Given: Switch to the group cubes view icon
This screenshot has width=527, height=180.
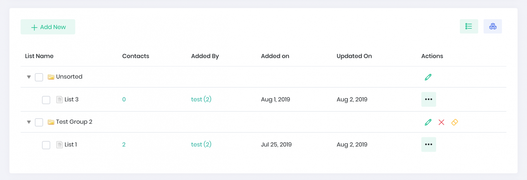Looking at the screenshot, I should click(493, 26).
